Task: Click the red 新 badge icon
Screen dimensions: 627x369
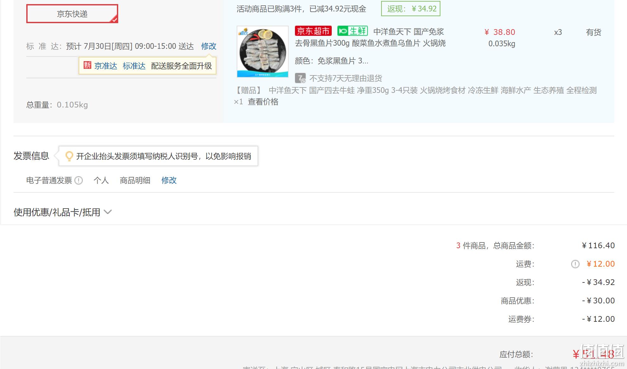Action: 87,65
